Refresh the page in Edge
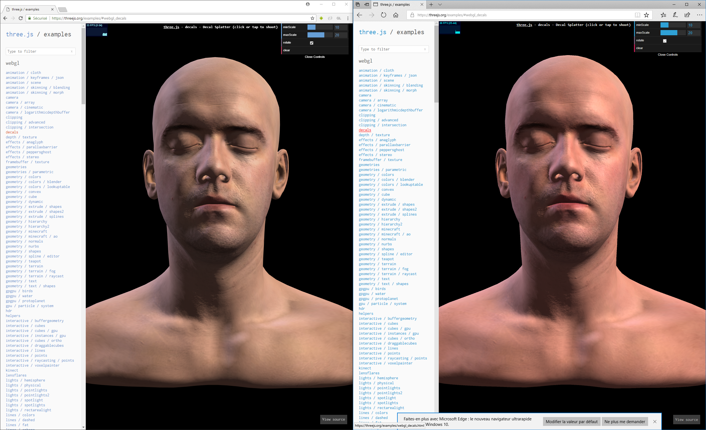 pyautogui.click(x=384, y=15)
